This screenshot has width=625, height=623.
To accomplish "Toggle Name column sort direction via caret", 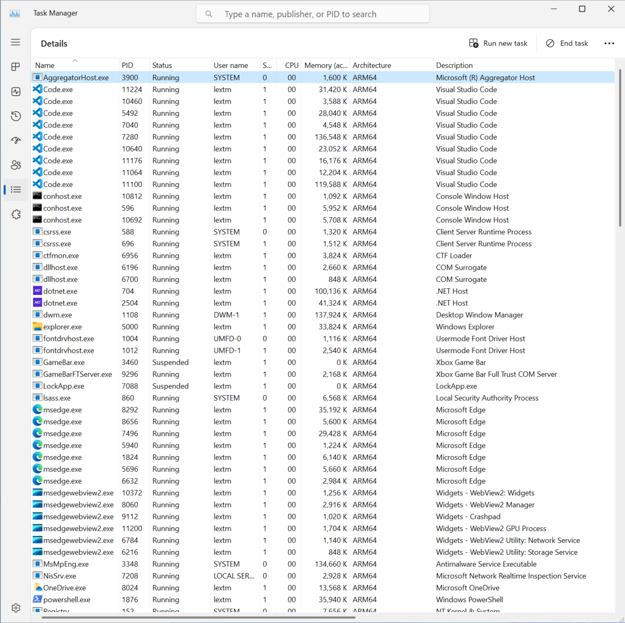I will (75, 61).
